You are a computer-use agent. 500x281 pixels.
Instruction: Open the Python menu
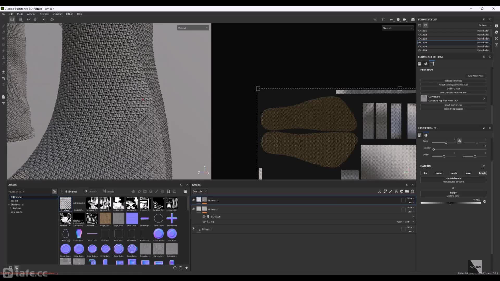click(70, 14)
